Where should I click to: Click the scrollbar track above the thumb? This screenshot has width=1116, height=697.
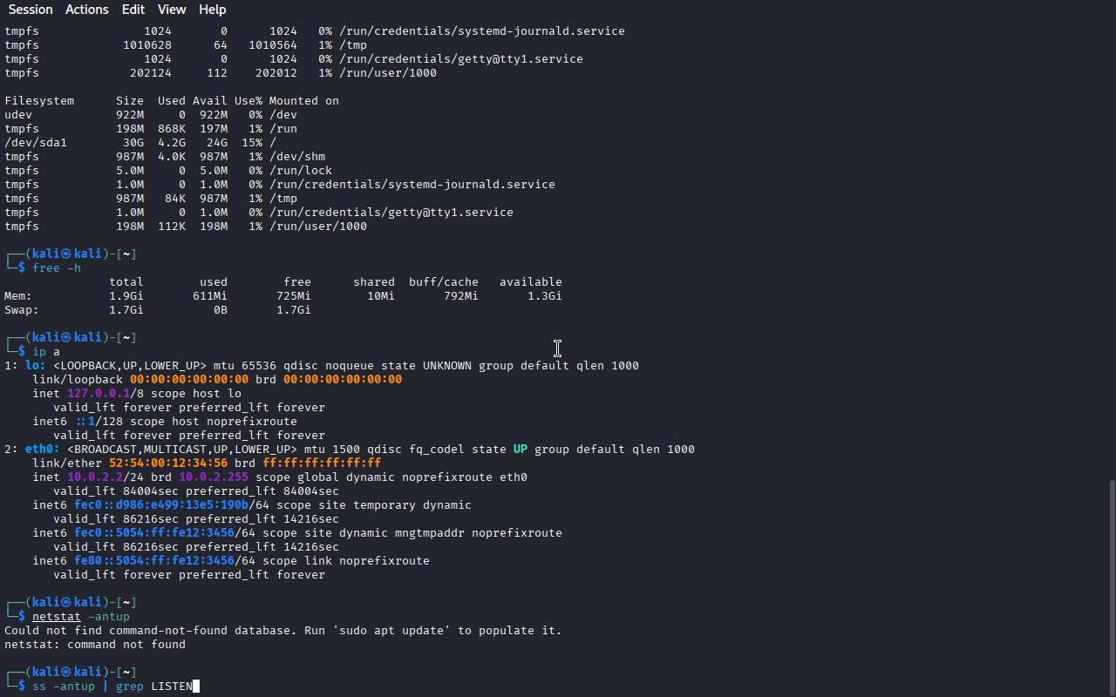tap(1112, 248)
